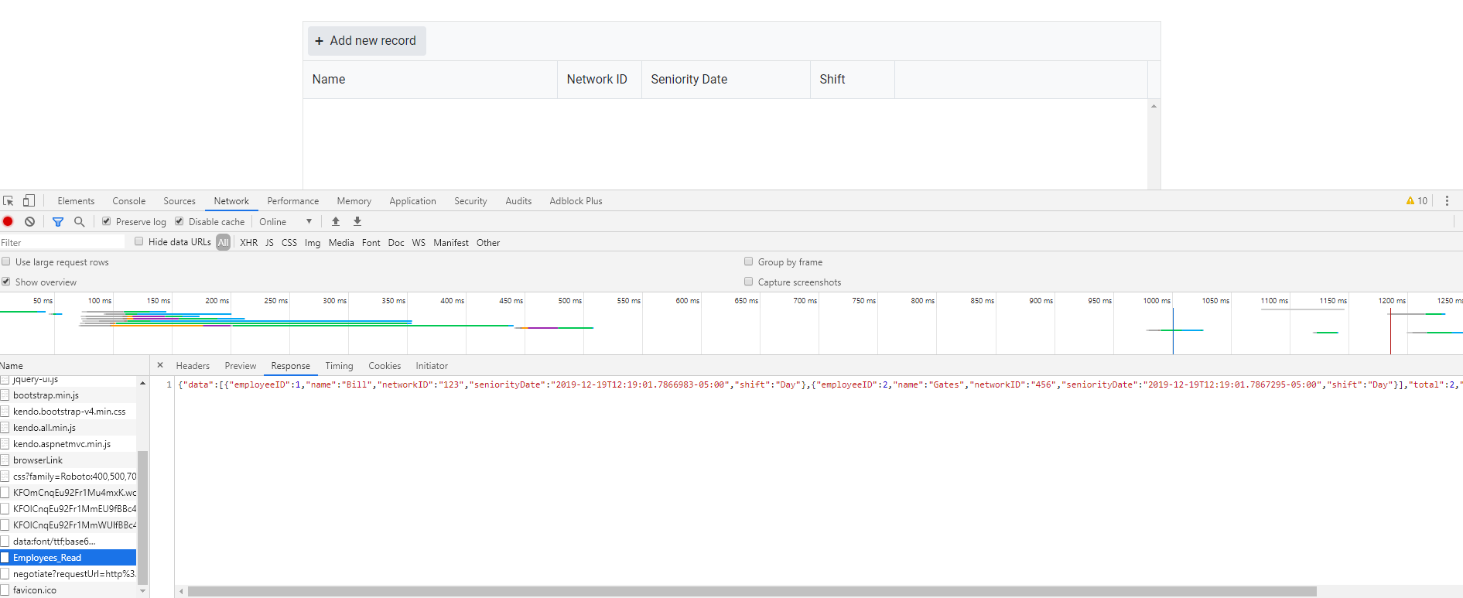Click the response horizontal scrollbar
Screen dimensions: 1463x598
pos(752,592)
